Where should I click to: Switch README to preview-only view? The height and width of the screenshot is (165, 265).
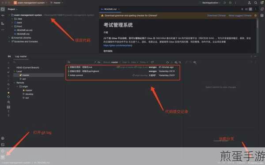pos(250,9)
